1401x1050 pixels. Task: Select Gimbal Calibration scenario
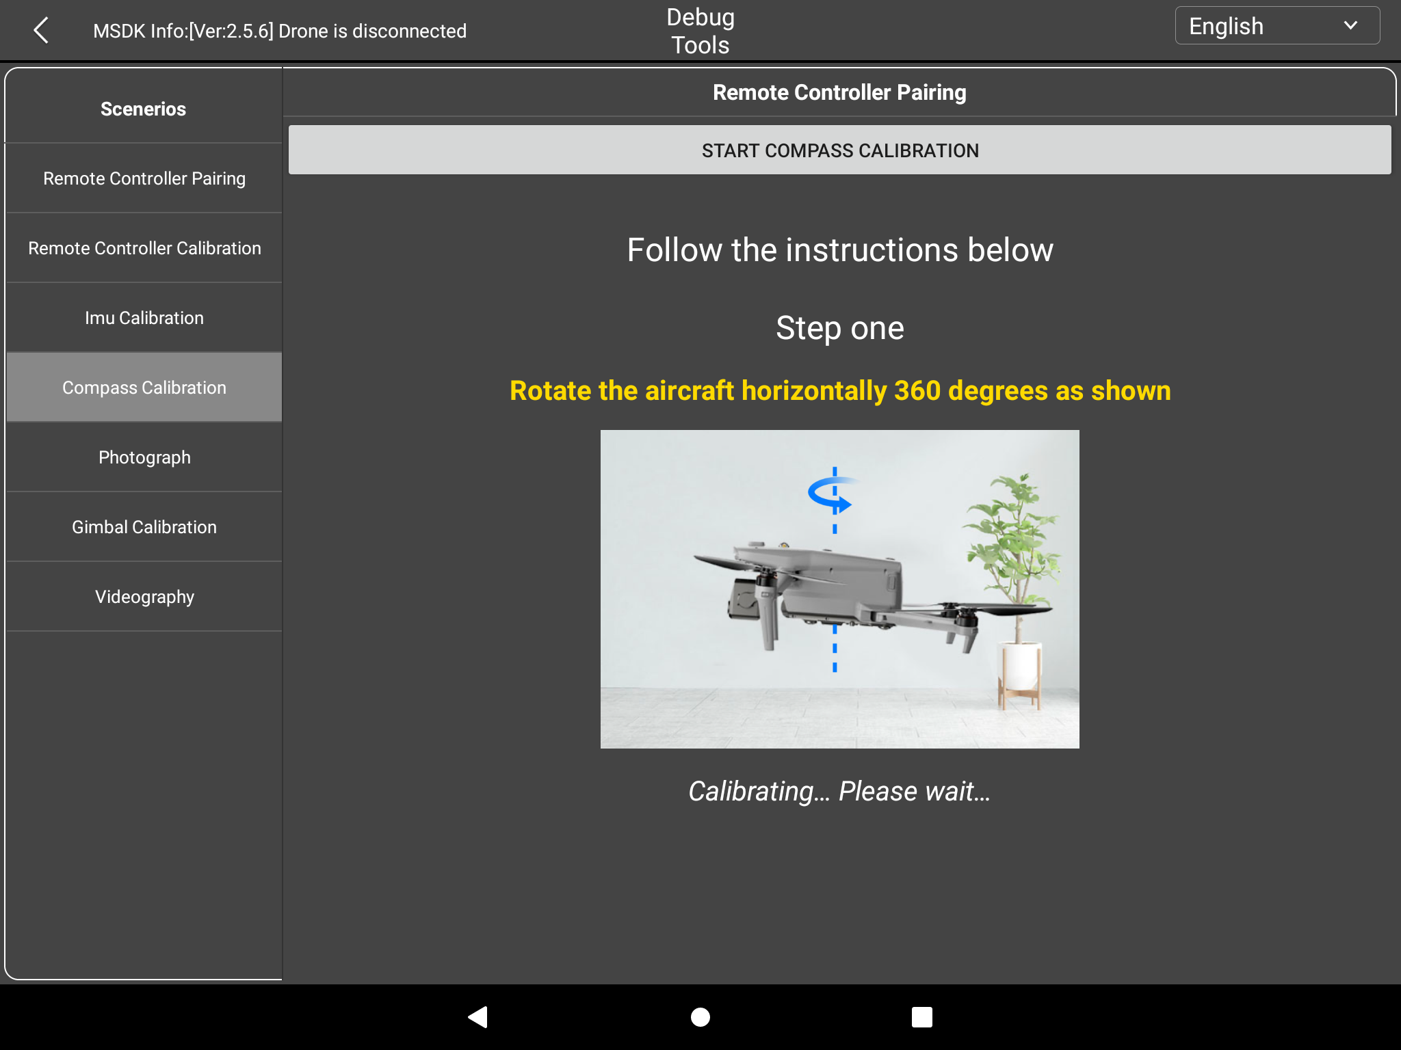pyautogui.click(x=144, y=526)
